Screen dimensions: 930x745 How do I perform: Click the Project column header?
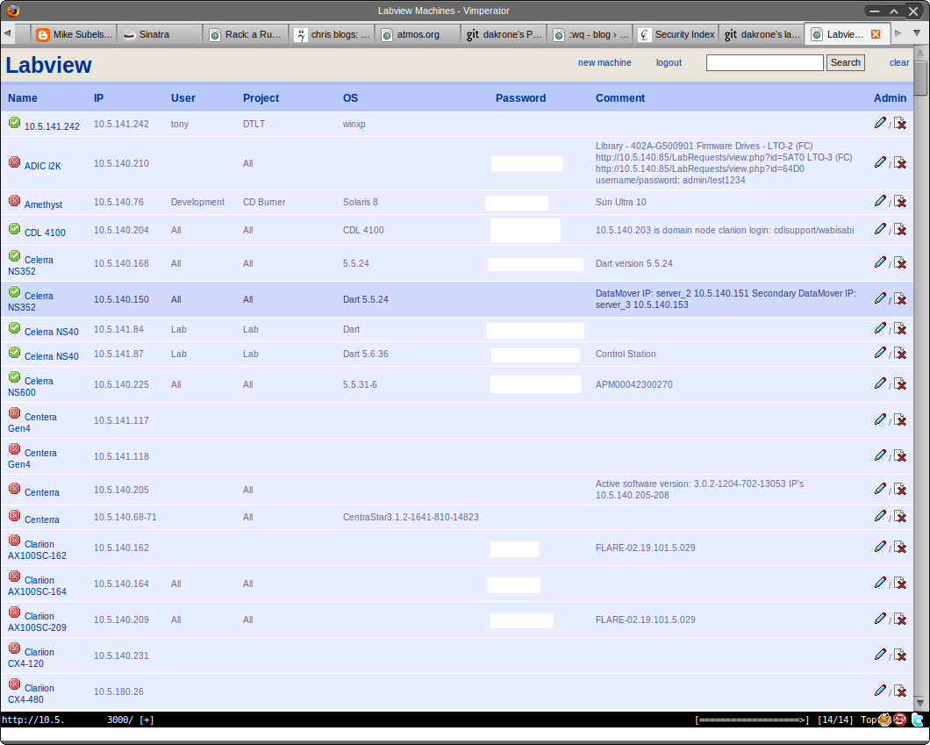point(261,98)
